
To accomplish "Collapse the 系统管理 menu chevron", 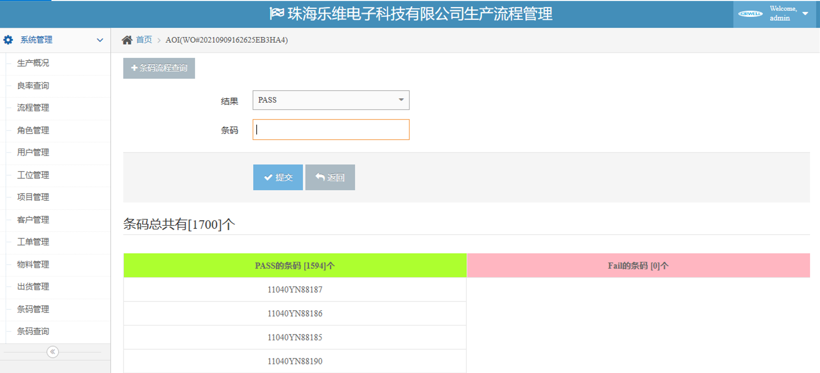I will (100, 40).
